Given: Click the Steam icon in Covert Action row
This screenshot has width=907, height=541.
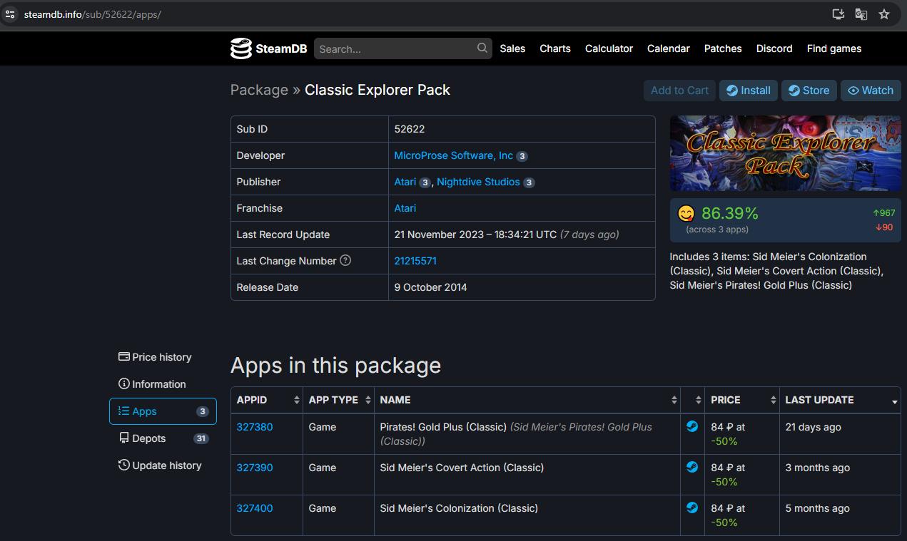Looking at the screenshot, I should pos(692,468).
